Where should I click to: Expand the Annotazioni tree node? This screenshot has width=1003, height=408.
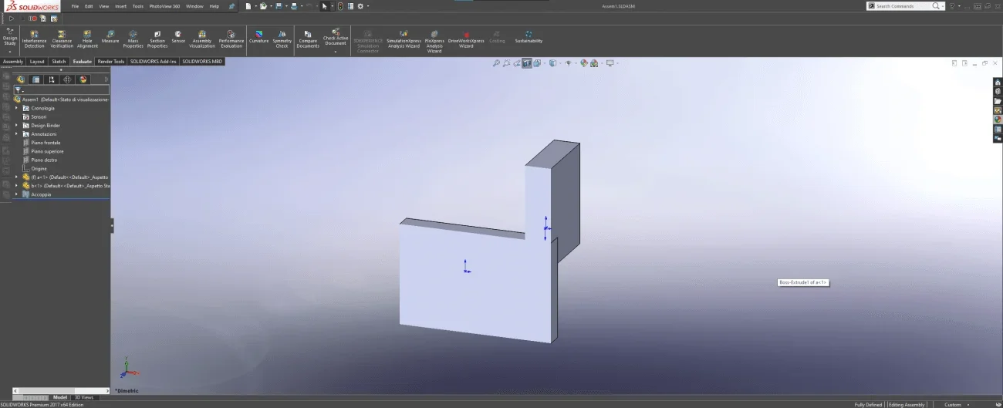(16, 134)
